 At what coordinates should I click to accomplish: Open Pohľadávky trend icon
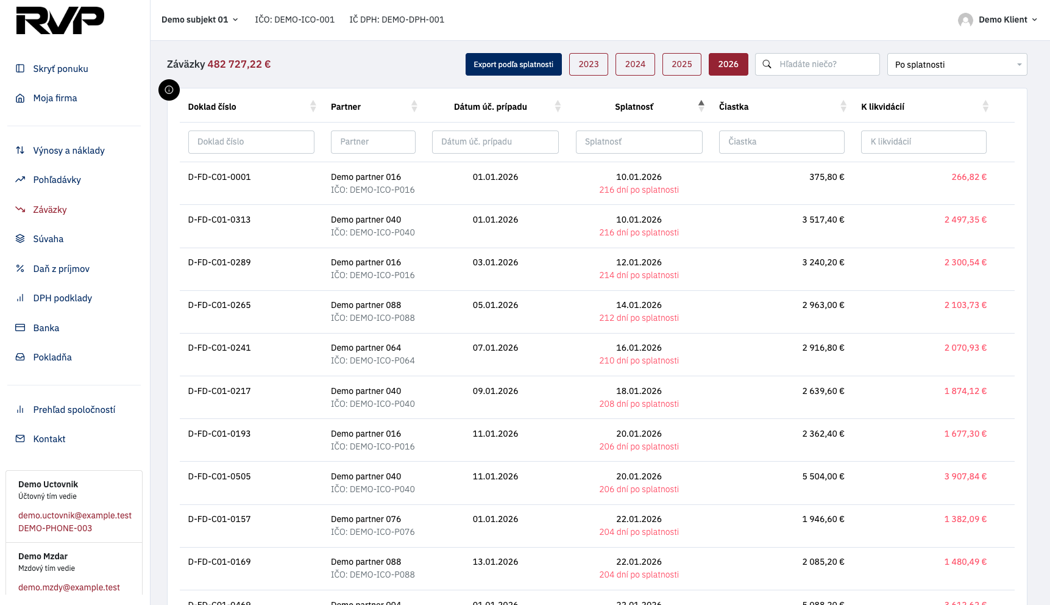(x=20, y=179)
